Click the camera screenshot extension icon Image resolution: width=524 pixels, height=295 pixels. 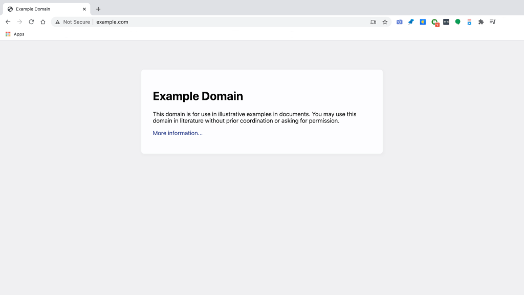pyautogui.click(x=400, y=22)
